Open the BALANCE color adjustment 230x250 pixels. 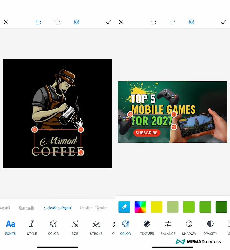[x=168, y=227]
